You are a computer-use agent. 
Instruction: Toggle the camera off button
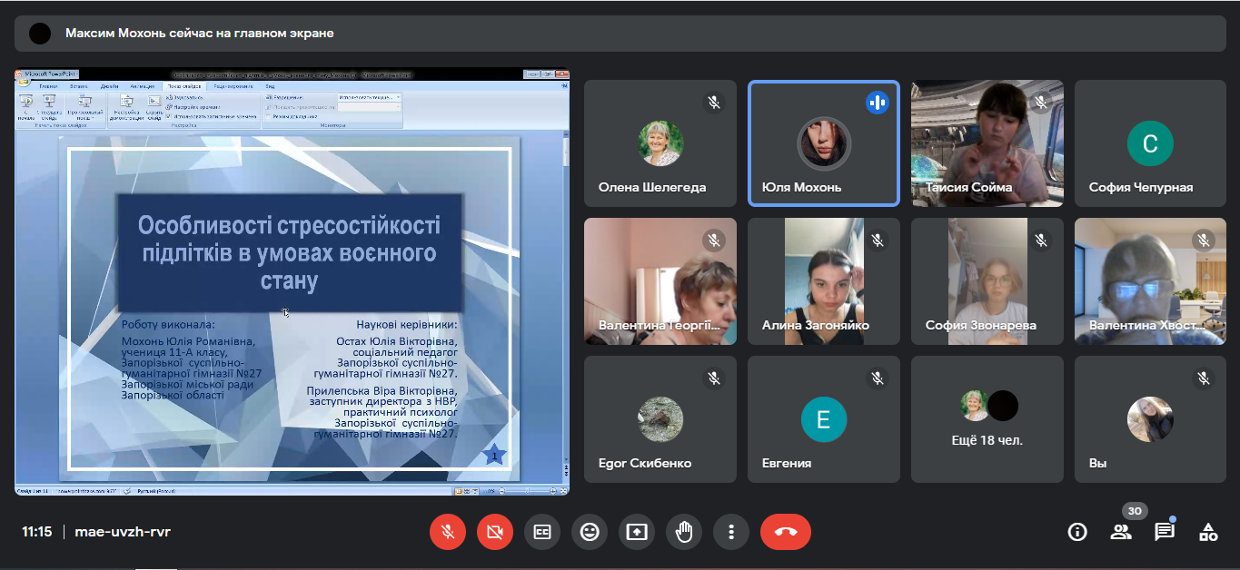click(x=495, y=532)
